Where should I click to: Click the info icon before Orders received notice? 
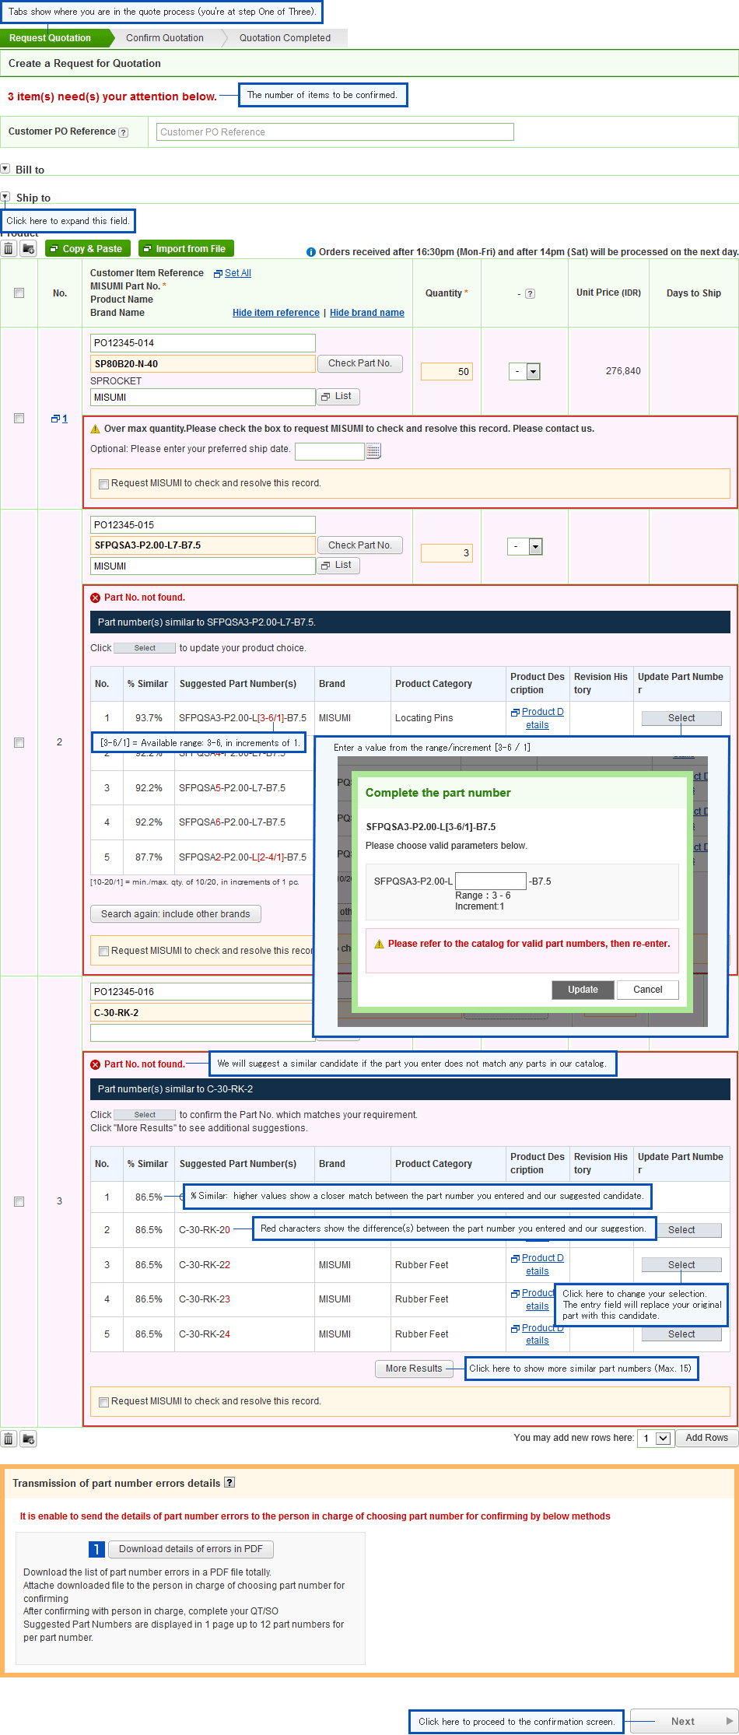[311, 252]
